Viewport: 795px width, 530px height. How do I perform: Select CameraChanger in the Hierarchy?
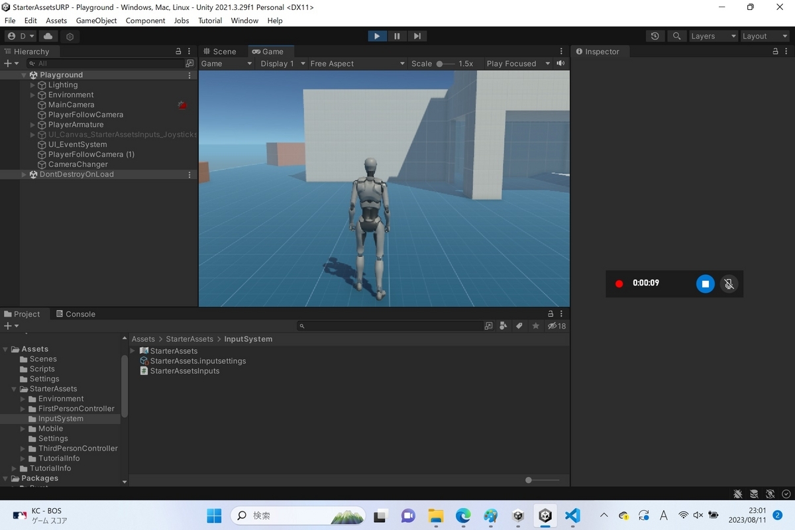pos(78,164)
